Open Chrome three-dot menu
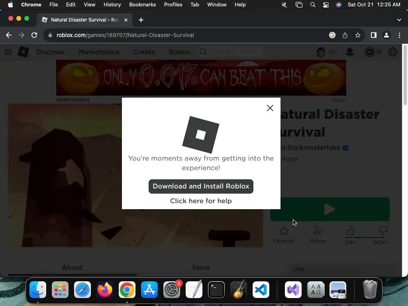The image size is (408, 306). point(399,35)
